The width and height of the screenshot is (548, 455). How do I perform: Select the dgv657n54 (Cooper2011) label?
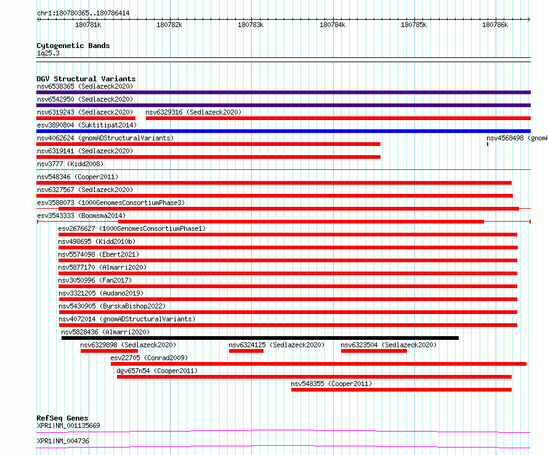pyautogui.click(x=157, y=371)
